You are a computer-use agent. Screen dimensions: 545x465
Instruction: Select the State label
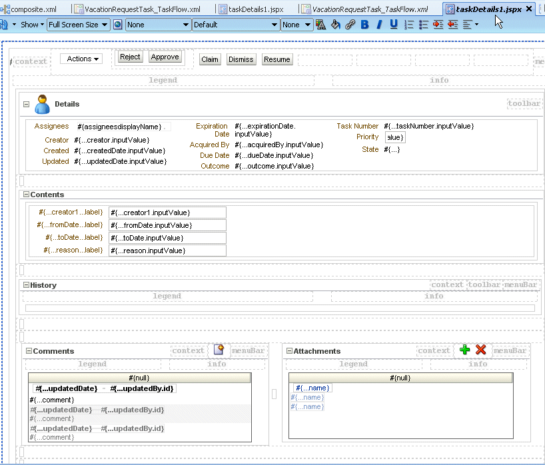(x=370, y=149)
